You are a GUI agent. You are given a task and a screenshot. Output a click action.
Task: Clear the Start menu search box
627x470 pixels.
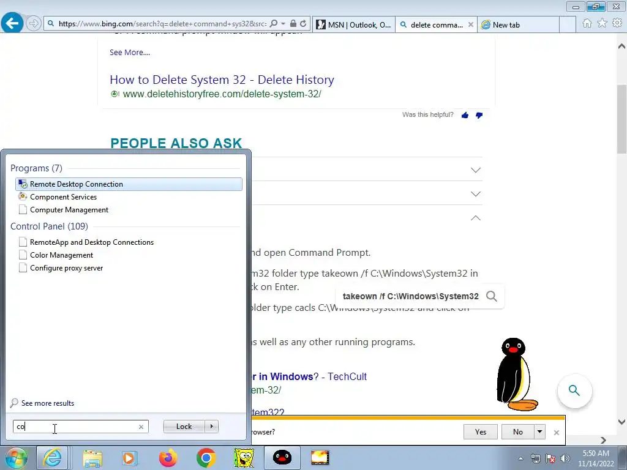coord(141,427)
